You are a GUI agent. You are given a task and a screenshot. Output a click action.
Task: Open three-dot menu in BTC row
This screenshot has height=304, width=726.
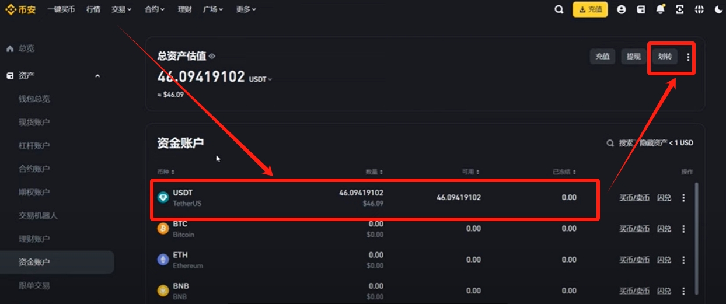click(x=683, y=229)
